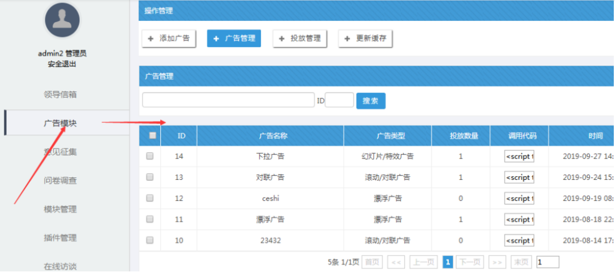Image resolution: width=615 pixels, height=272 pixels.
Task: Click the page number jump input
Action: click(547, 262)
